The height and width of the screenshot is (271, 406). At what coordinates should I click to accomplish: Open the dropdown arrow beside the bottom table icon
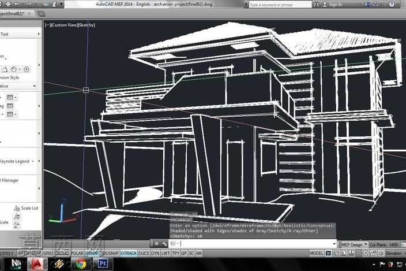pyautogui.click(x=16, y=114)
